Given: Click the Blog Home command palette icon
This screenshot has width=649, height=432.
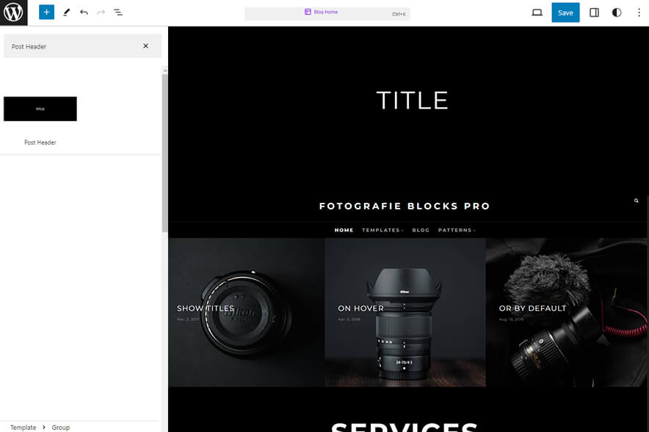Looking at the screenshot, I should 308,12.
